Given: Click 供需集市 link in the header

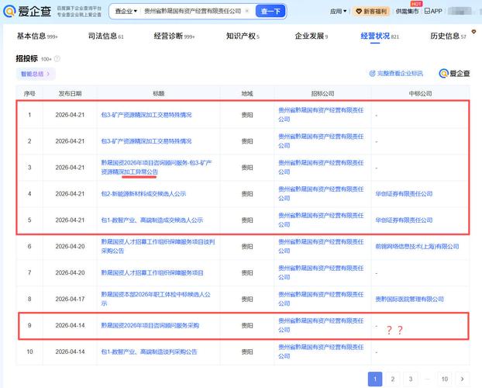Looking at the screenshot, I should click(x=408, y=12).
